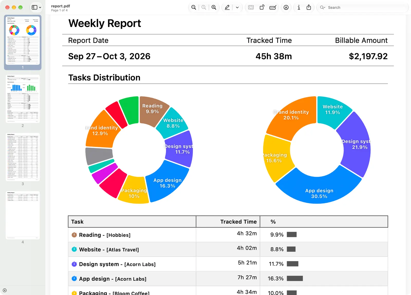Share the document via share icon
The image size is (411, 295).
(x=309, y=7)
